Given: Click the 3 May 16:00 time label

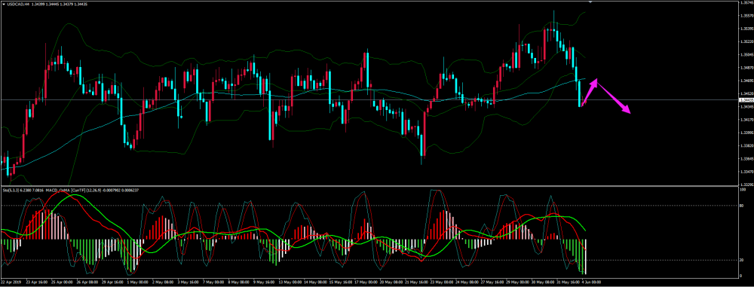Looking at the screenshot, I should point(188,282).
